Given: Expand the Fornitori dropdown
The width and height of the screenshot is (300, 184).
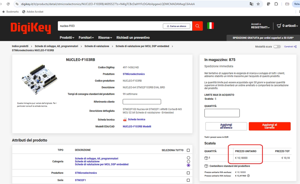Looking at the screenshot, I should point(86,38).
